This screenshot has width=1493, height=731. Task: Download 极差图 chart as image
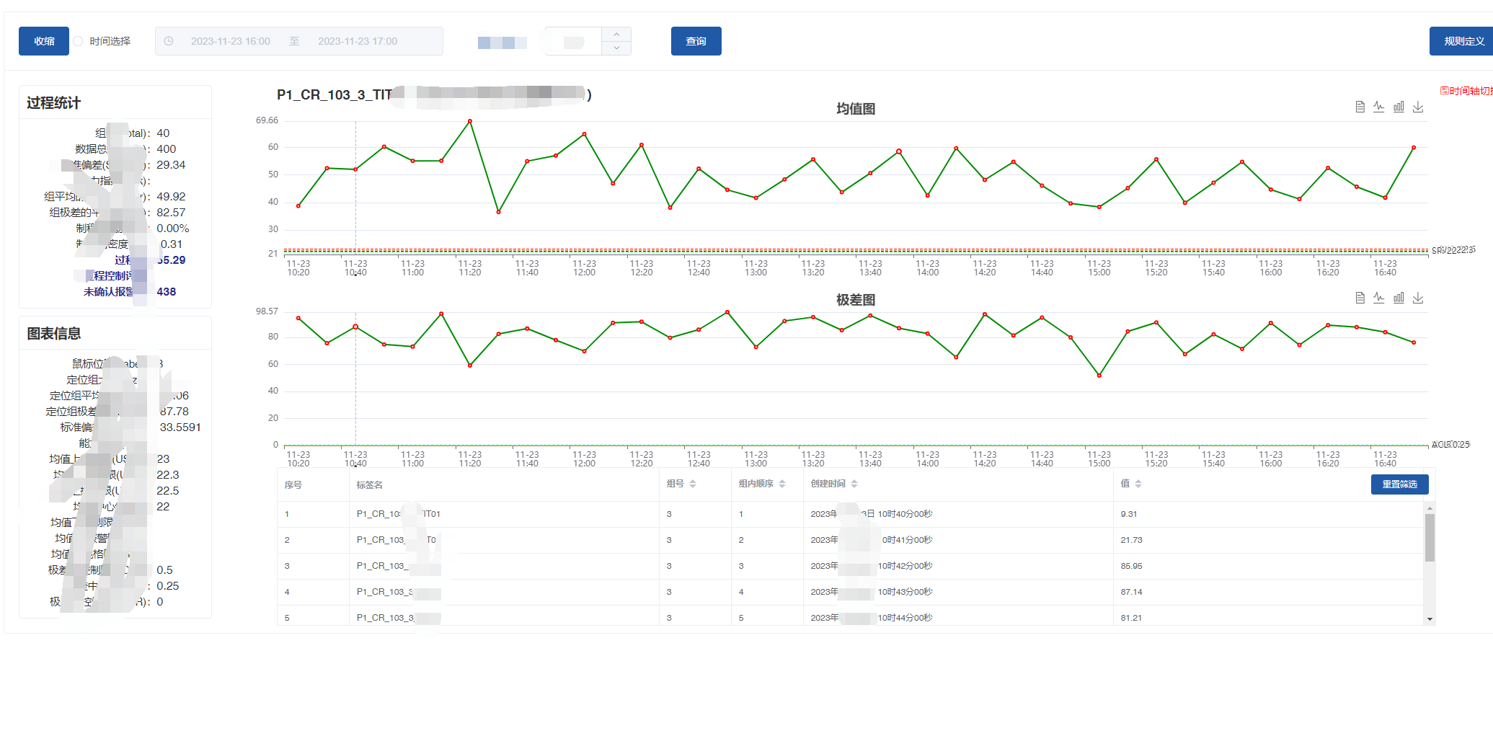(1418, 298)
